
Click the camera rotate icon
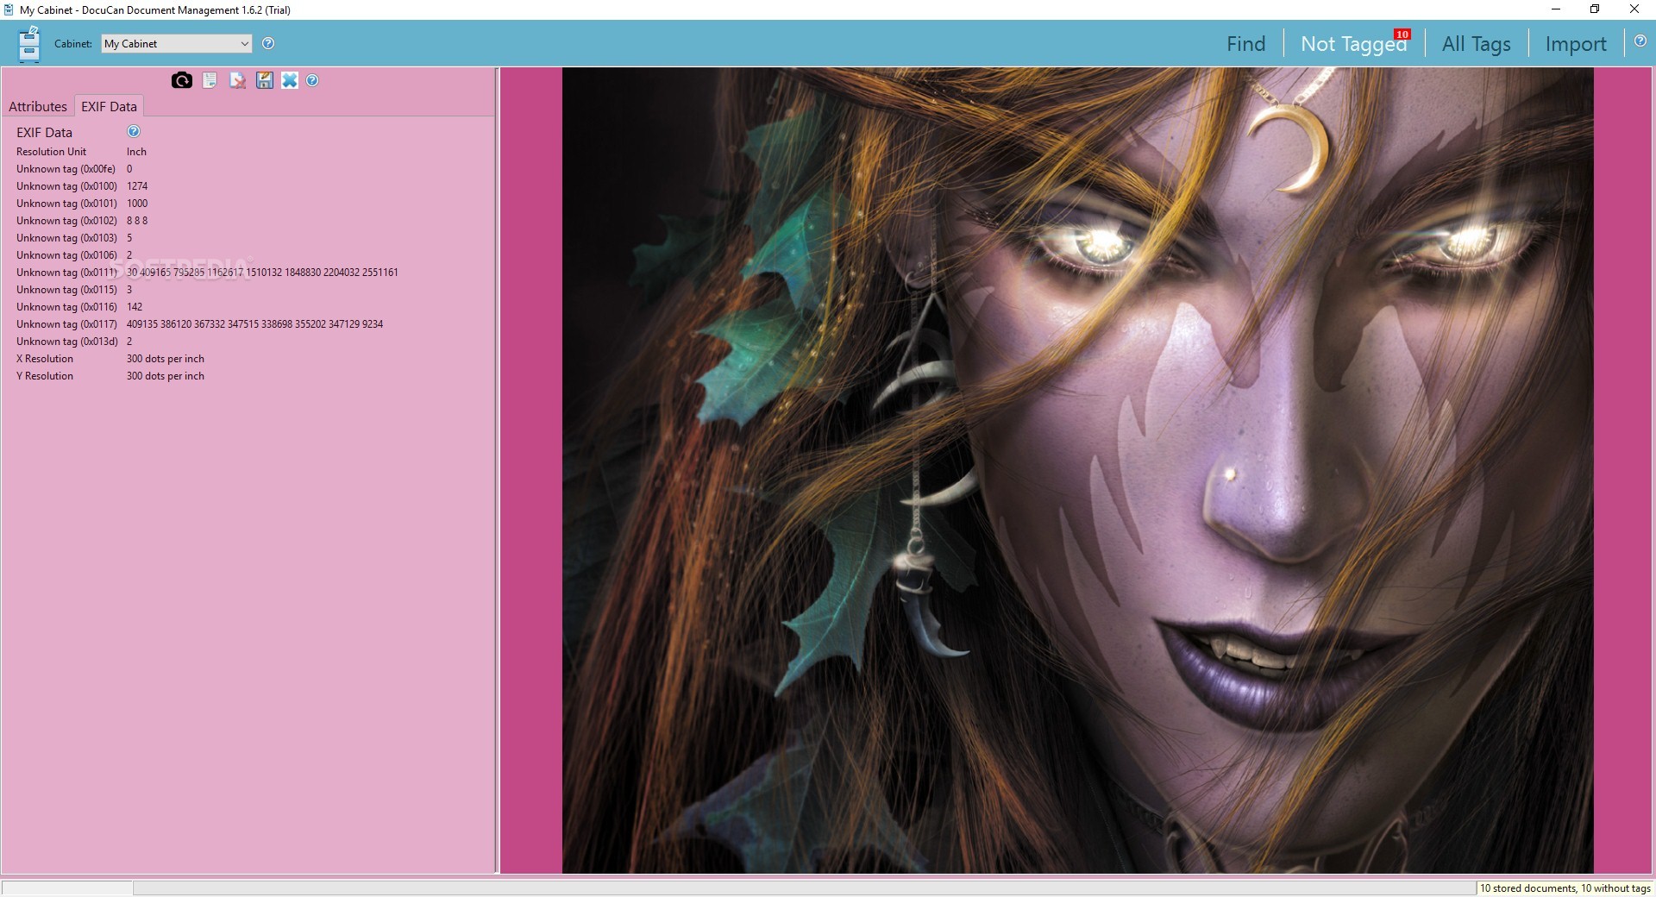tap(182, 80)
